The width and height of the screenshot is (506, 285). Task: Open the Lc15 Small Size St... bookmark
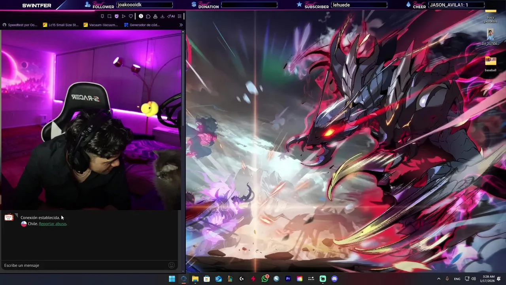[60, 25]
